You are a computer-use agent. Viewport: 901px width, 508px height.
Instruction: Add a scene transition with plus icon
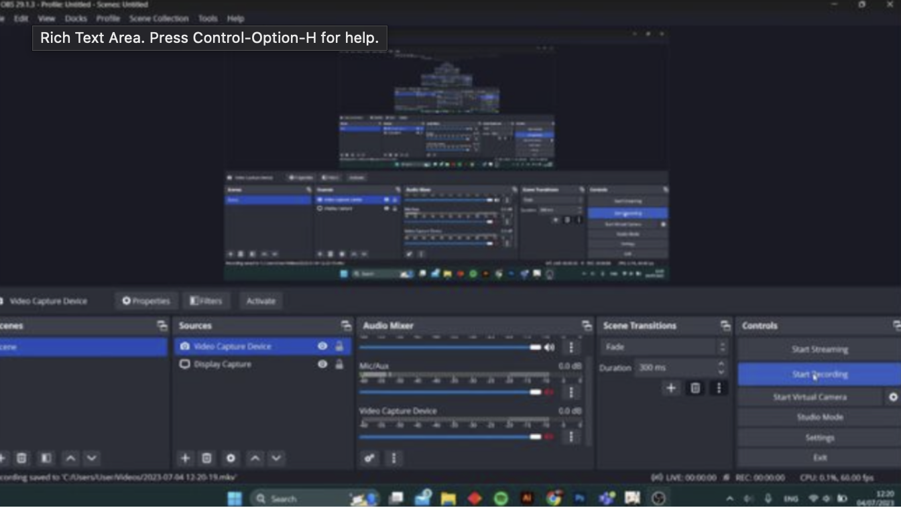point(671,388)
